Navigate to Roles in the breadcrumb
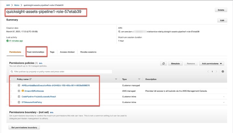233x133 pixels. pos(17,5)
